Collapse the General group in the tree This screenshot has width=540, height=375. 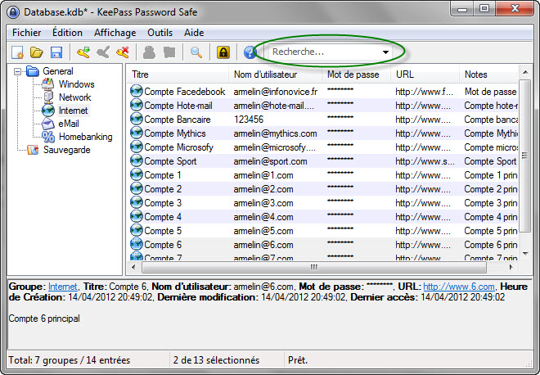(17, 71)
